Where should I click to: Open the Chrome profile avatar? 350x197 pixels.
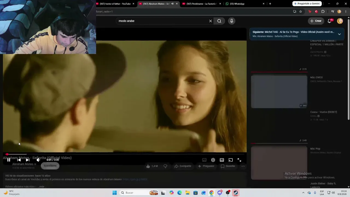[339, 11]
